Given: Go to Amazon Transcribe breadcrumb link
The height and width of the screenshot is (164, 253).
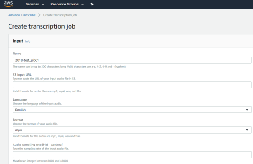Looking at the screenshot, I should click(x=22, y=15).
